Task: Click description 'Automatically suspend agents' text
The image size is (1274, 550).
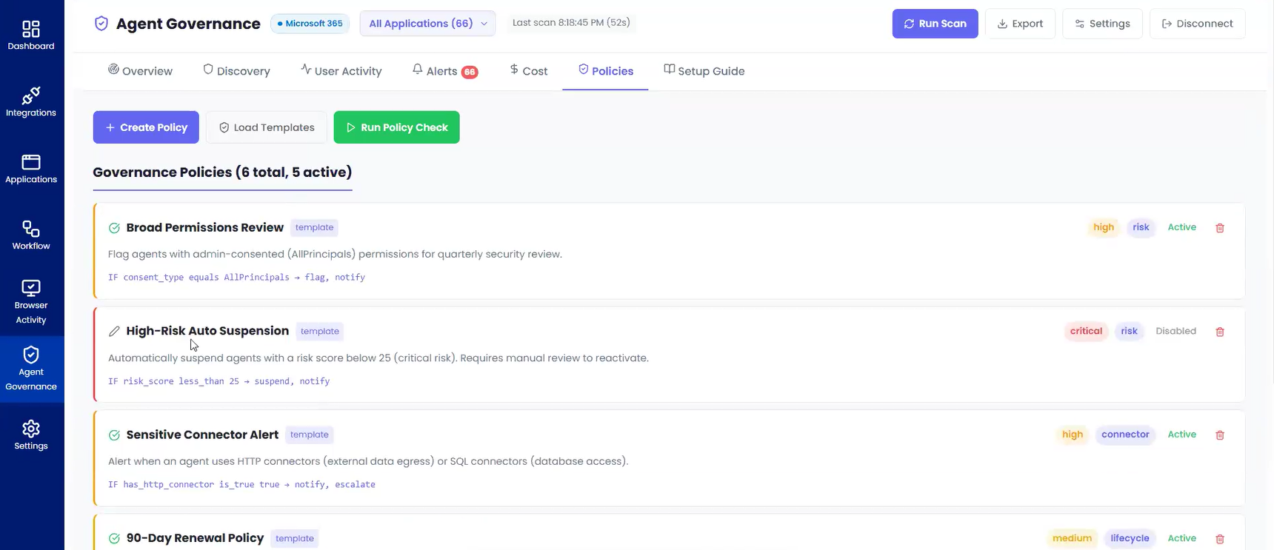Action: point(378,358)
